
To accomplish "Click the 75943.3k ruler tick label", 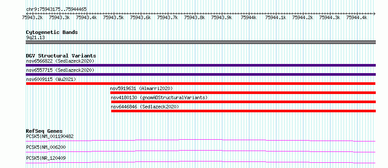I will point(59,17).
